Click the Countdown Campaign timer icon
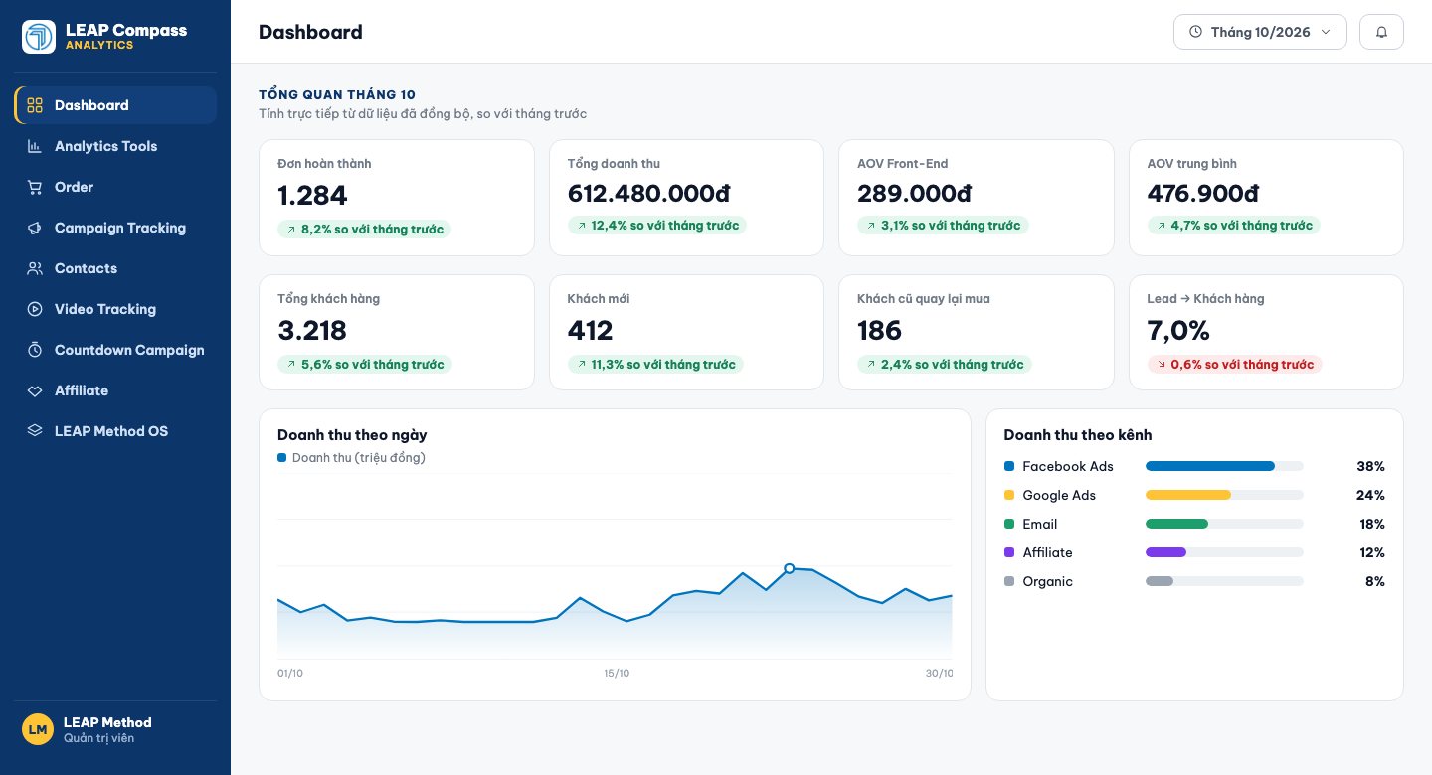The image size is (1432, 775). point(35,350)
